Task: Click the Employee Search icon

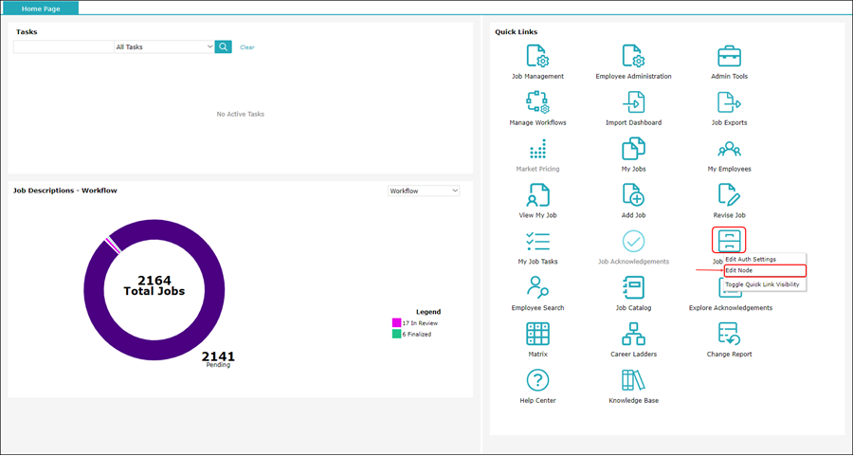Action: pyautogui.click(x=537, y=287)
